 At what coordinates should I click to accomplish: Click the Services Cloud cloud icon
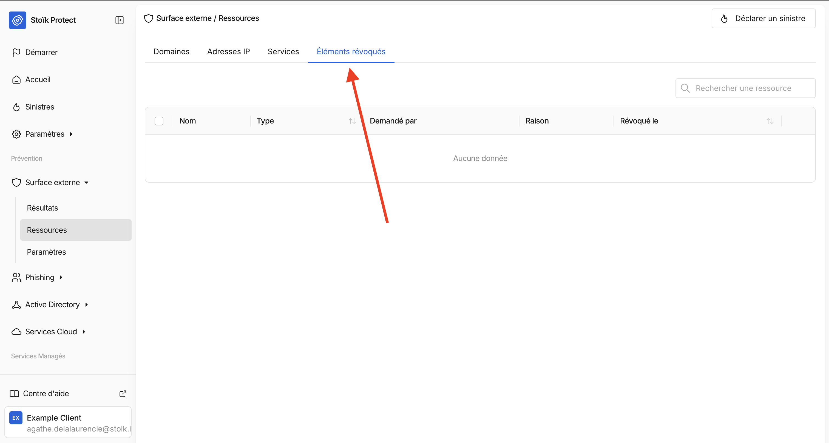16,332
